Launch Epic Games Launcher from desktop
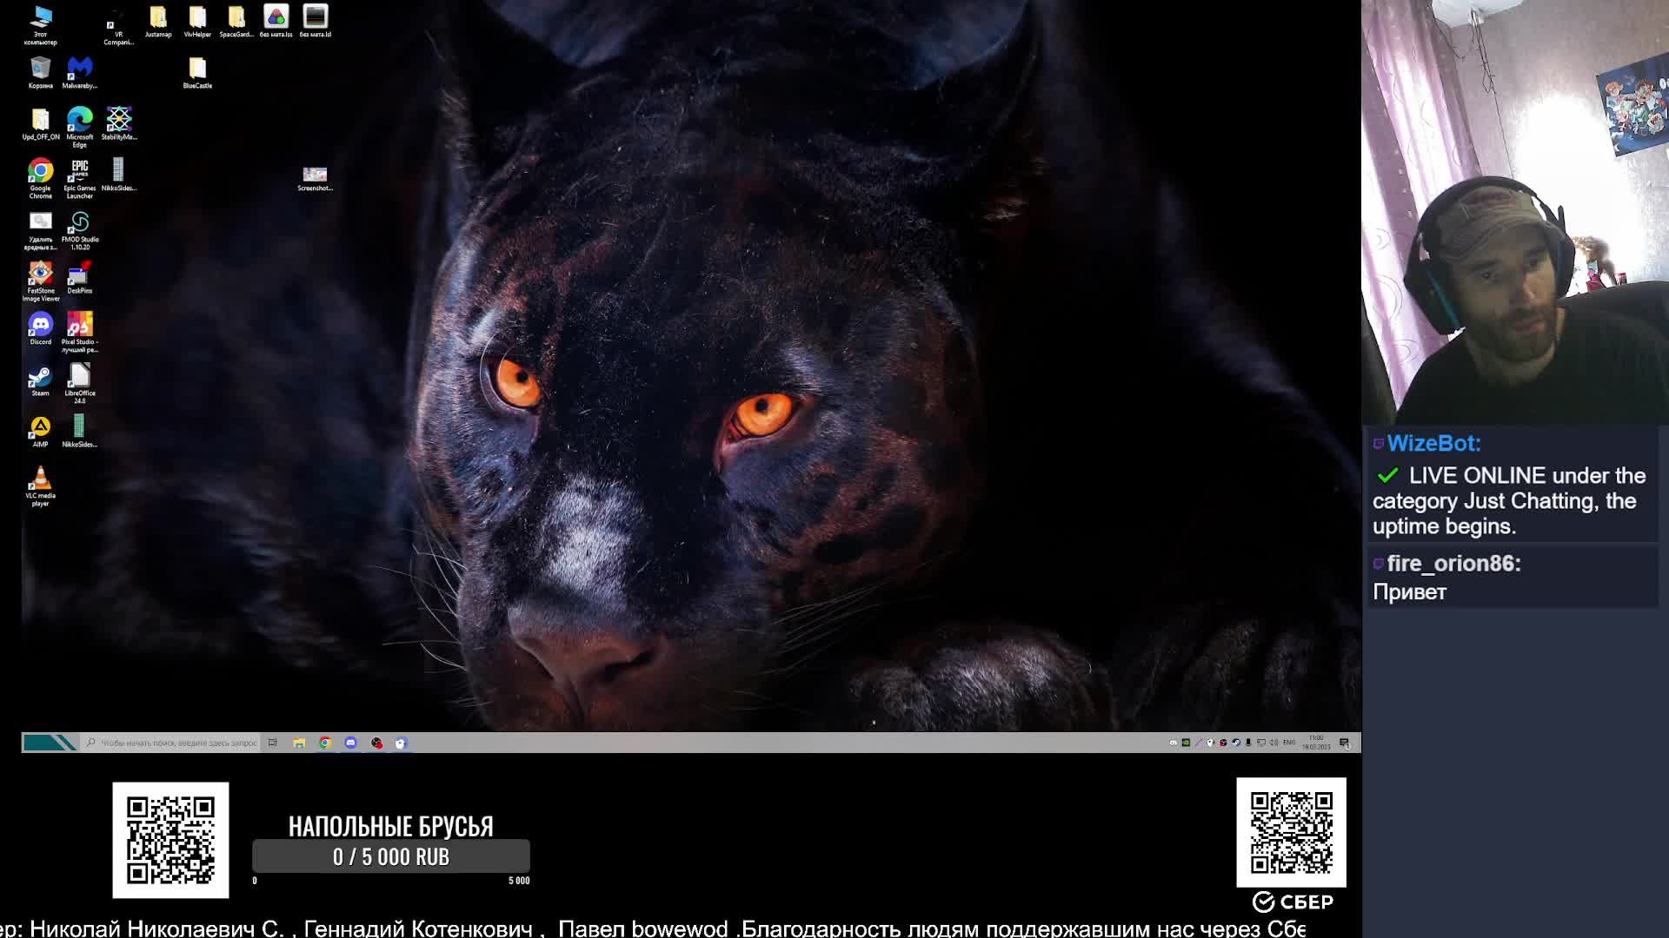This screenshot has width=1669, height=938. (79, 171)
